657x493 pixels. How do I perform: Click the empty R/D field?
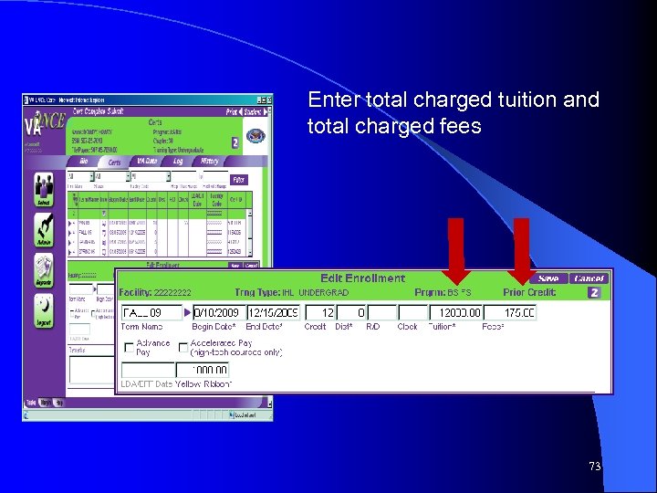click(381, 313)
